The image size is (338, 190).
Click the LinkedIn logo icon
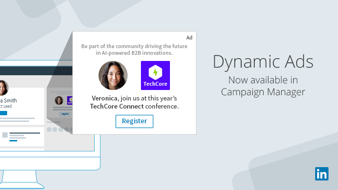[322, 174]
